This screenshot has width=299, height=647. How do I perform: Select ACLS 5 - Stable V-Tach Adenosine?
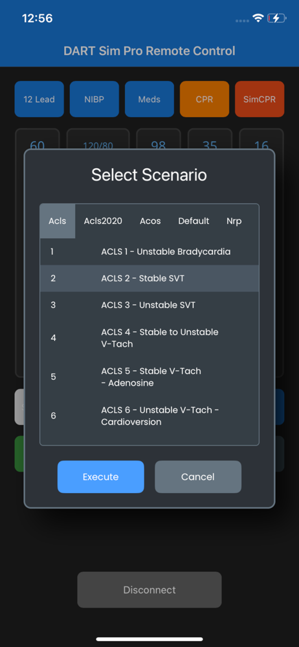pos(149,377)
